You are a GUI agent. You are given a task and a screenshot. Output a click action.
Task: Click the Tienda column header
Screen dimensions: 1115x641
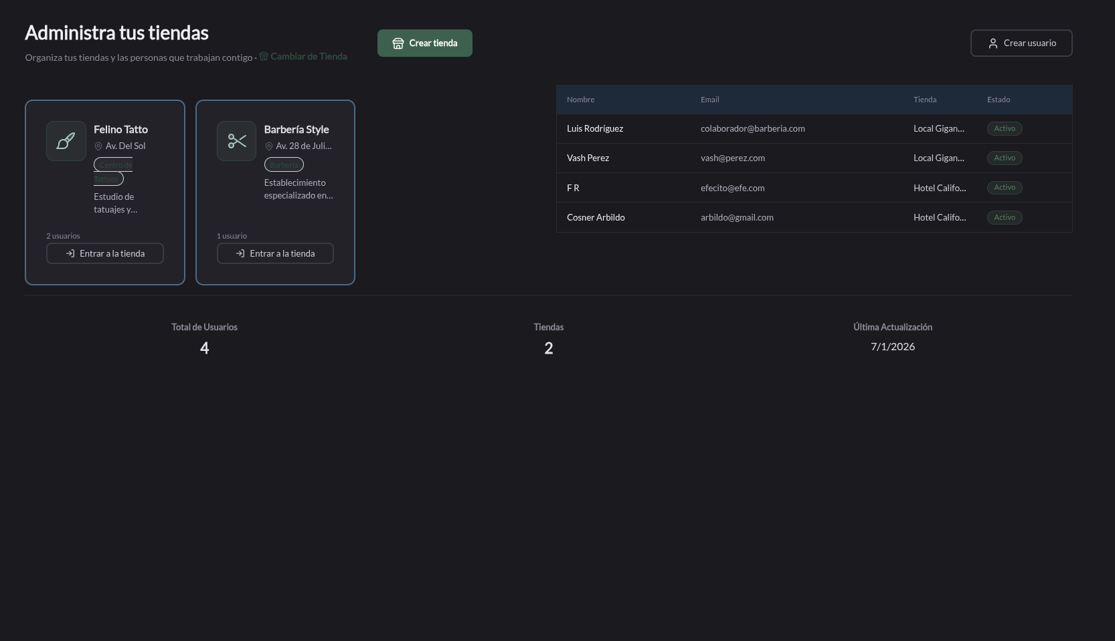[x=925, y=100]
